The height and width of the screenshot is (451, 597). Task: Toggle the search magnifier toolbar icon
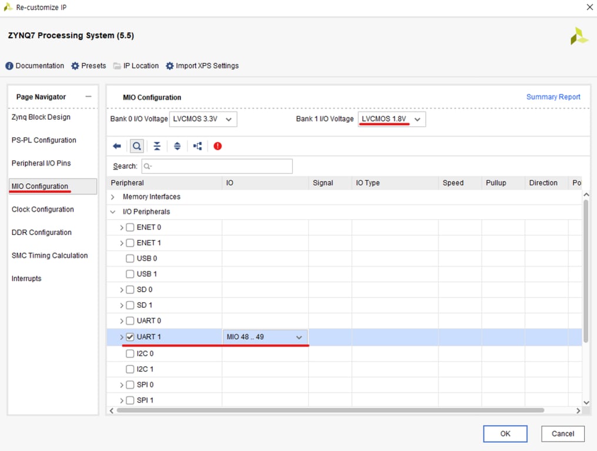pyautogui.click(x=137, y=146)
